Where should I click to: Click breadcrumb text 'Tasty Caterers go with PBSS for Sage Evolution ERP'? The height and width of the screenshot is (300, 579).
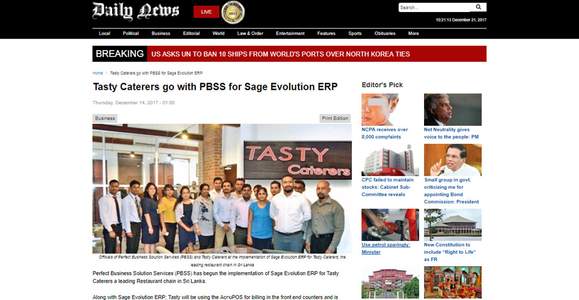156,73
